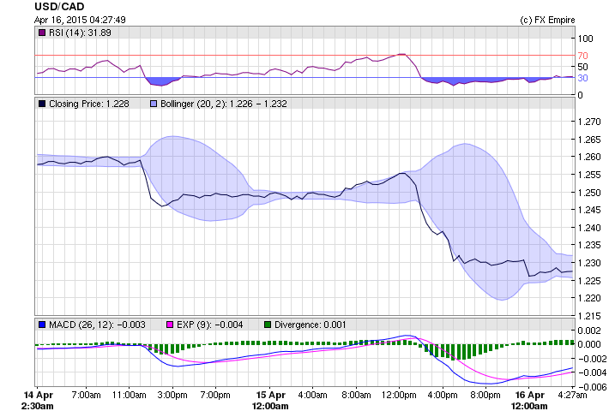
Task: Click the -0.004 MACD axis label
Action: coord(593,372)
